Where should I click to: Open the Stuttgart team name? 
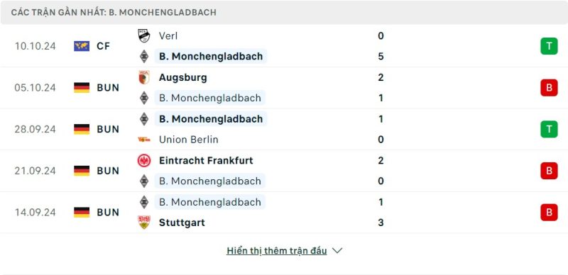[182, 223]
